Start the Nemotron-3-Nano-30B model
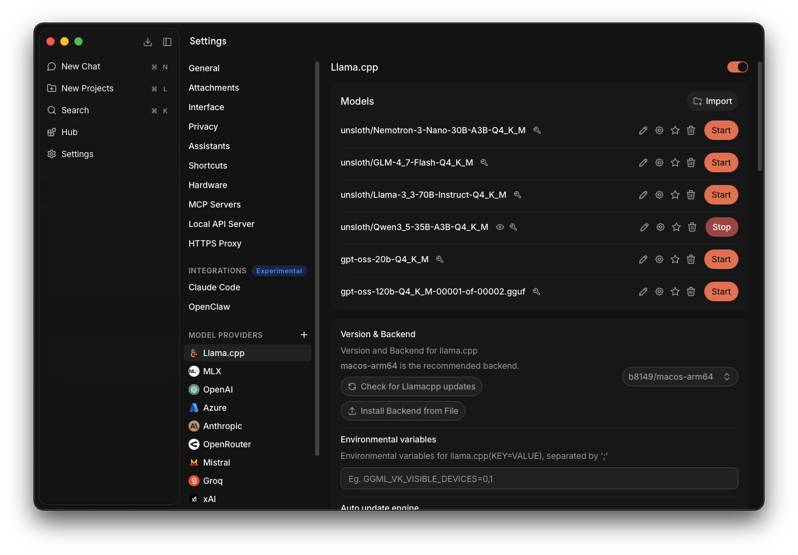The height and width of the screenshot is (555, 798). (721, 130)
